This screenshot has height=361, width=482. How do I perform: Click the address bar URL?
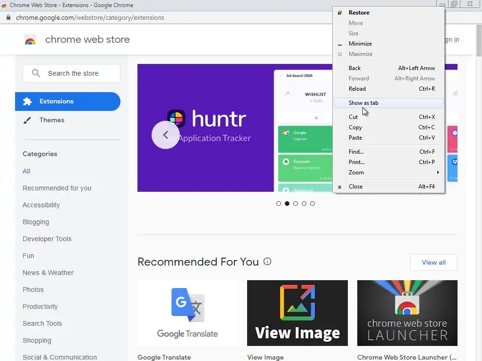click(x=90, y=17)
